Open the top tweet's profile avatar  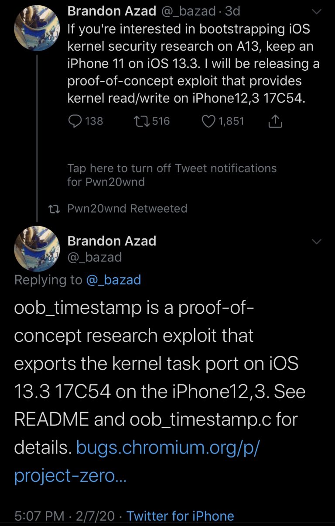(x=37, y=29)
